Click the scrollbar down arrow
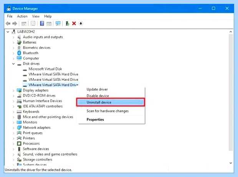 231,163
